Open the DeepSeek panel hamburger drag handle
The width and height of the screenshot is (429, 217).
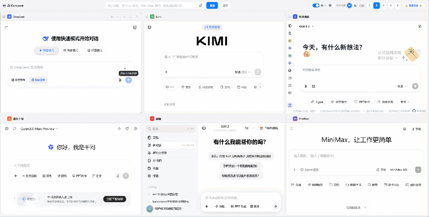pyautogui.click(x=4, y=17)
